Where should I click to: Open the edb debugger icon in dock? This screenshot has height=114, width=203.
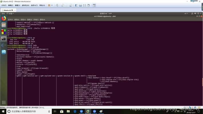(x=4, y=45)
